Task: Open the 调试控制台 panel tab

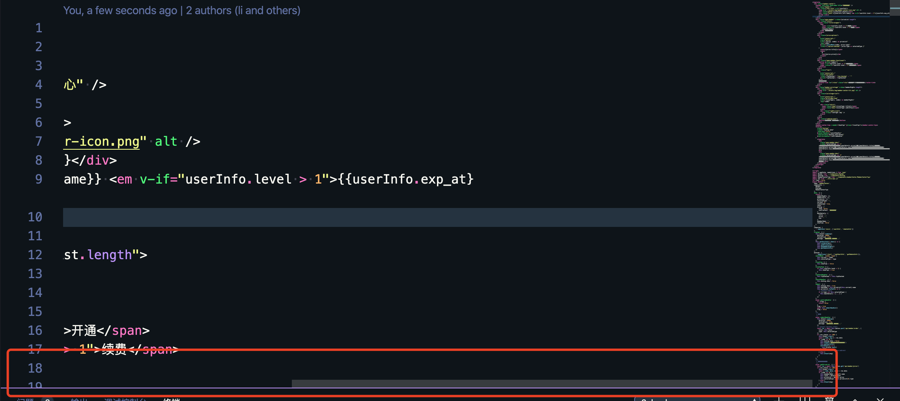Action: [x=124, y=399]
